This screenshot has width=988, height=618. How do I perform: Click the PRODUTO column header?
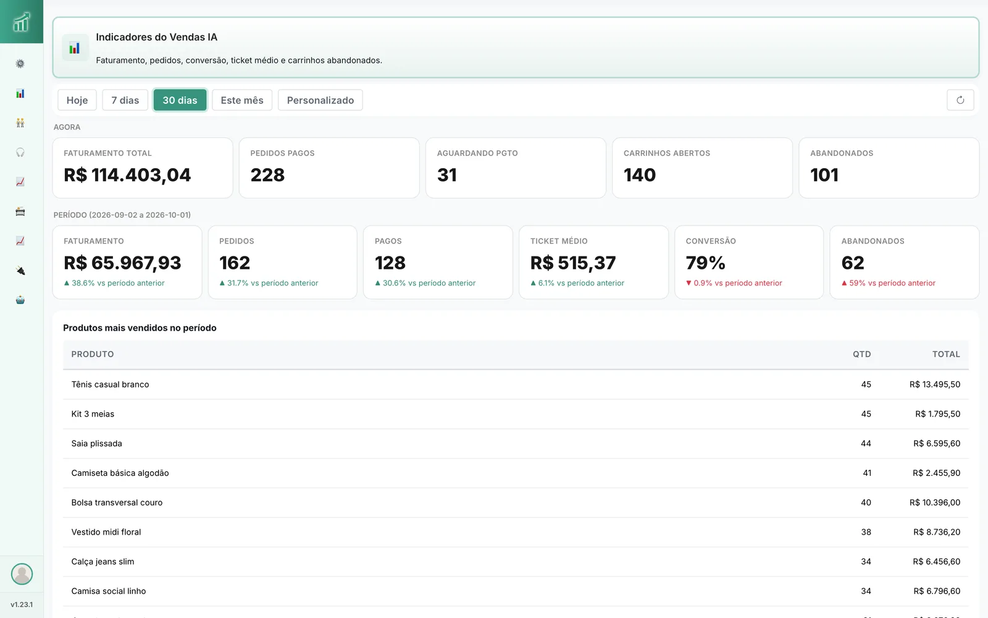point(93,354)
